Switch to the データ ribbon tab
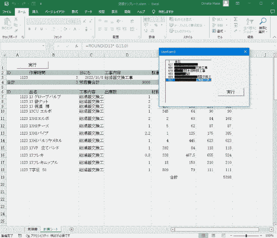The height and width of the screenshot is (238, 277). click(x=87, y=11)
